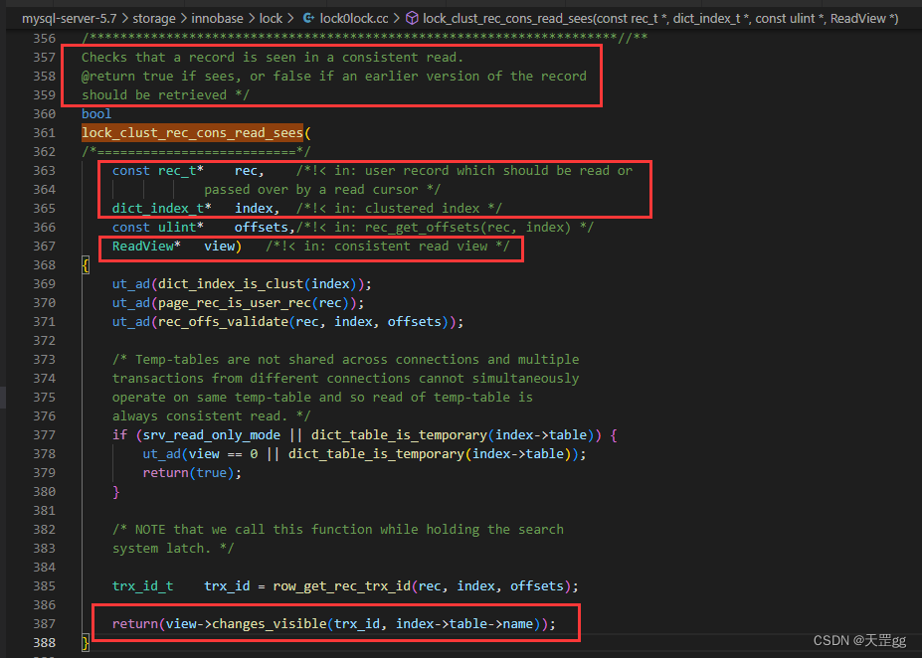This screenshot has height=658, width=922.
Task: Select line number 388 in the gutter
Action: pos(44,643)
